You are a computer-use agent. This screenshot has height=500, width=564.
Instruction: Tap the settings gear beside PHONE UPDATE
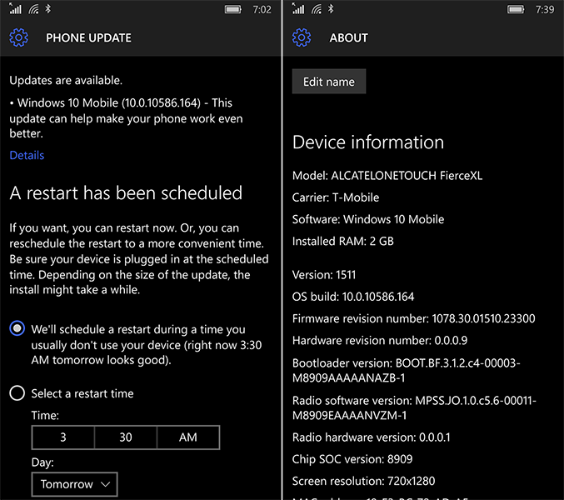(x=18, y=37)
